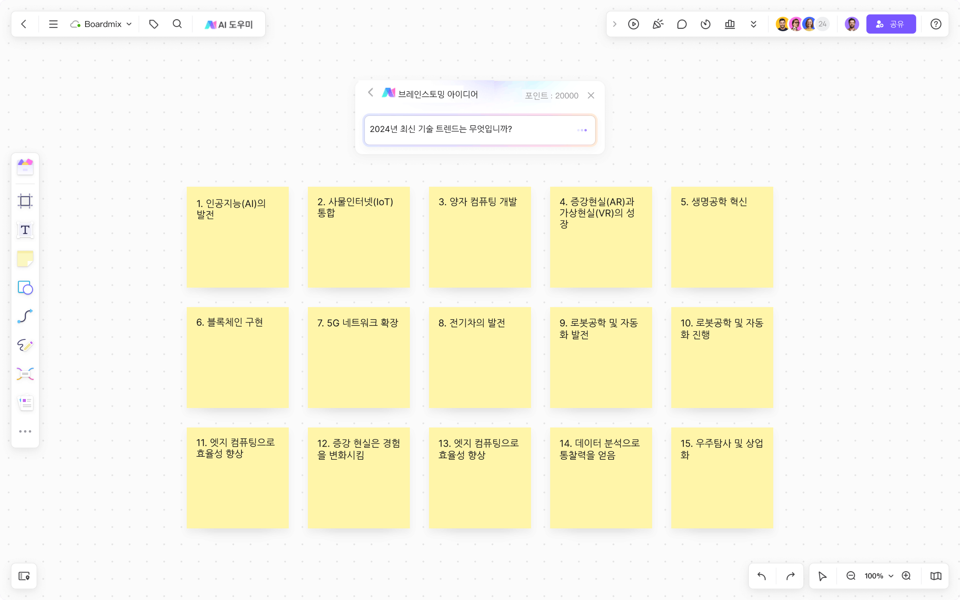Viewport: 960px width, 600px height.
Task: Select the Text tool
Action: 25,229
